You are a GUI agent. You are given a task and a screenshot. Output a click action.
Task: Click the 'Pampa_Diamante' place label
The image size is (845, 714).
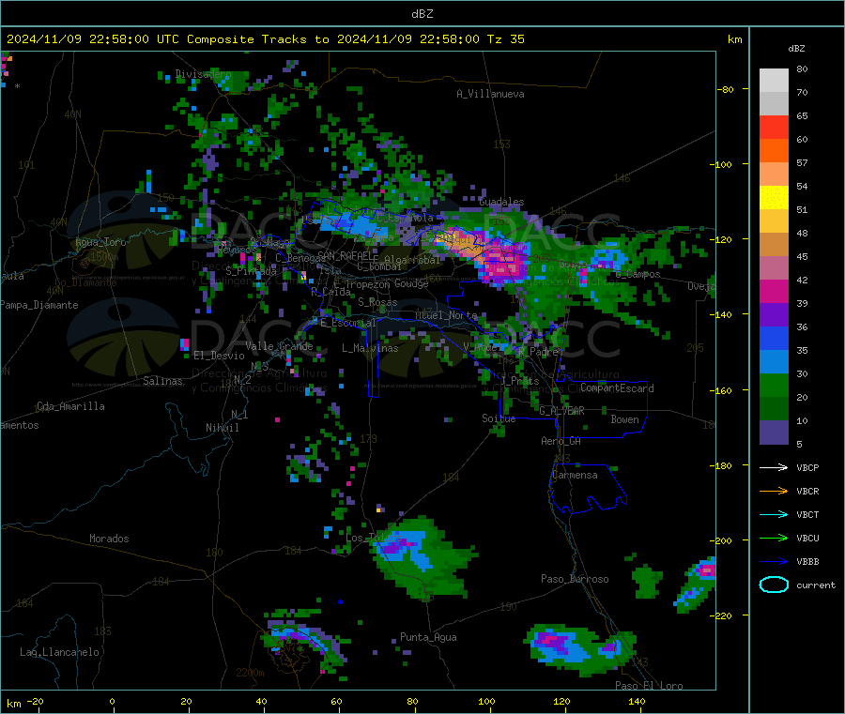(39, 305)
